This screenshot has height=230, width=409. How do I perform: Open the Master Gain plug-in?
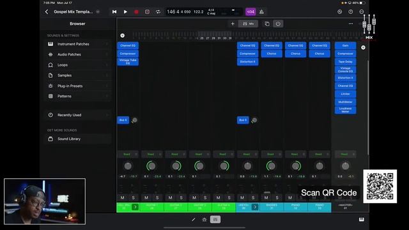[345, 45]
